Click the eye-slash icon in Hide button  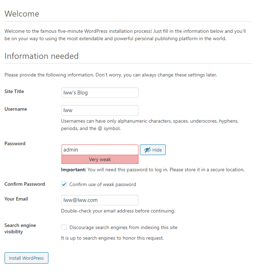(x=147, y=150)
